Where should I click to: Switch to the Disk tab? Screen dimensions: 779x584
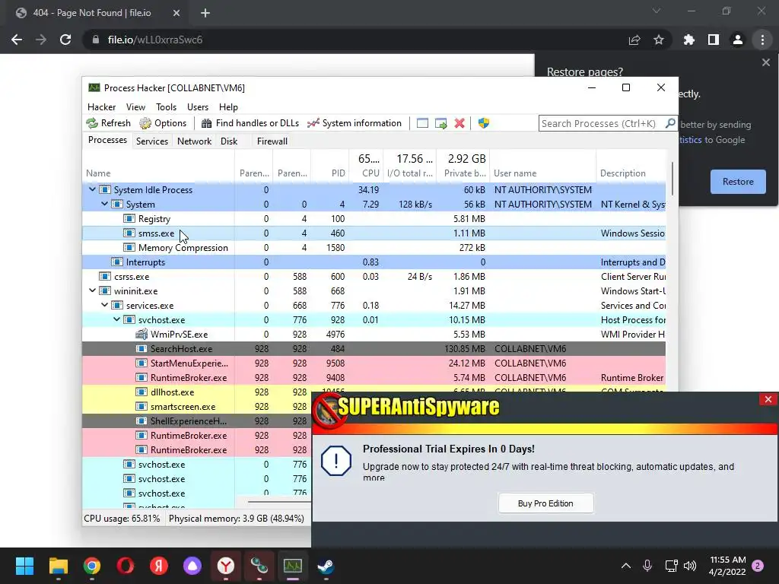pyautogui.click(x=229, y=141)
